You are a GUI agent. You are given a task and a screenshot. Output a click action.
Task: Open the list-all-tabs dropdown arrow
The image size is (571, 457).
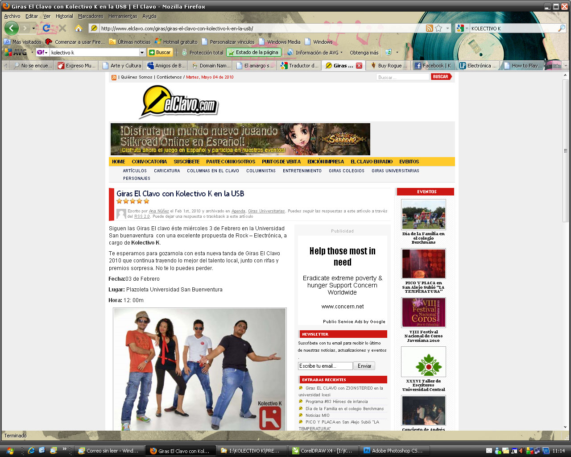click(566, 66)
